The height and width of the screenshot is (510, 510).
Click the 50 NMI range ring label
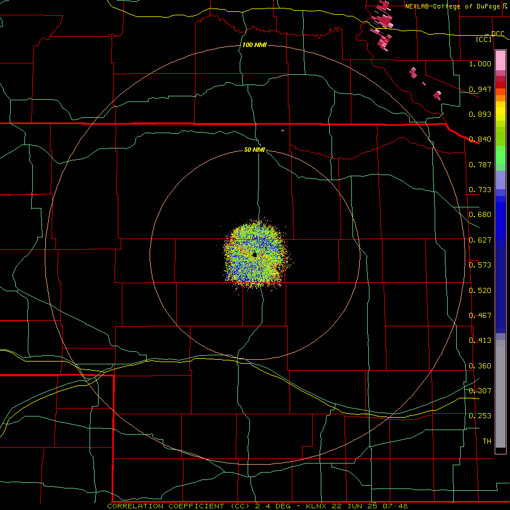pyautogui.click(x=254, y=150)
